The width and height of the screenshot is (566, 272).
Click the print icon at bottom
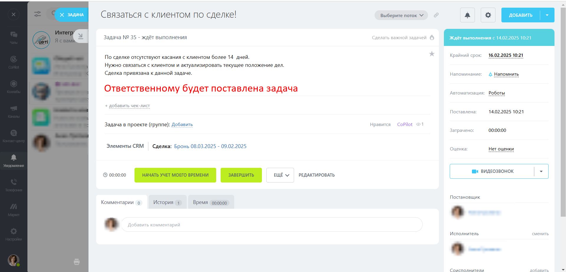tap(77, 262)
